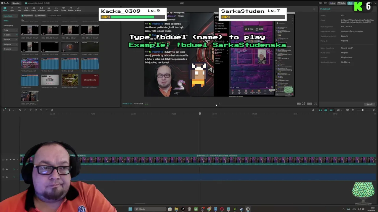Select the STREAM overlay media thumbnail
The height and width of the screenshot is (212, 378).
tap(50, 80)
